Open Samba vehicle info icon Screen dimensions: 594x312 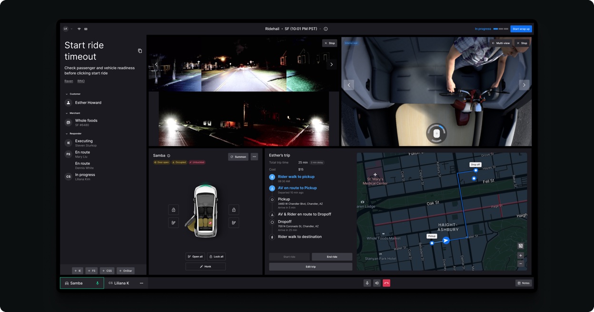[168, 156]
